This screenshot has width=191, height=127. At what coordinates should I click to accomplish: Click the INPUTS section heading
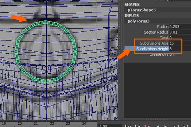pos(131,16)
